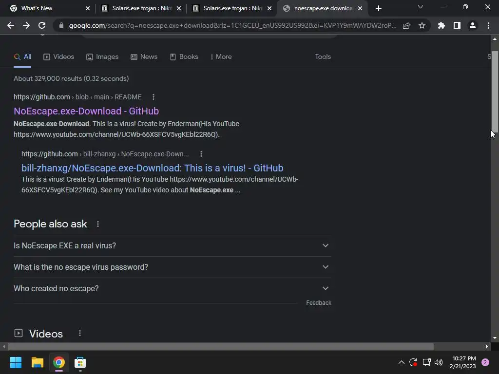This screenshot has width=499, height=374.
Task: Filter results by News
Action: [144, 56]
